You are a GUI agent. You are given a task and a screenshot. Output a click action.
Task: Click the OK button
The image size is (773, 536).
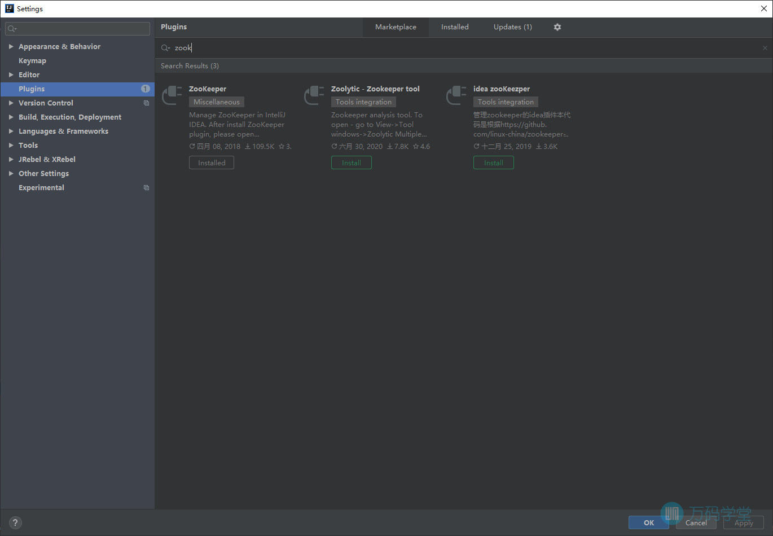[x=649, y=522]
